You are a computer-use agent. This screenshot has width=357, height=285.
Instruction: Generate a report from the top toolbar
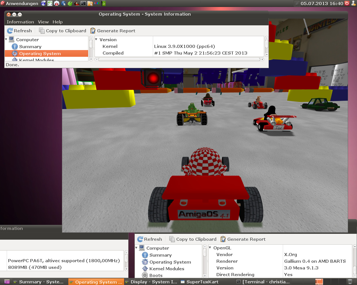(113, 31)
